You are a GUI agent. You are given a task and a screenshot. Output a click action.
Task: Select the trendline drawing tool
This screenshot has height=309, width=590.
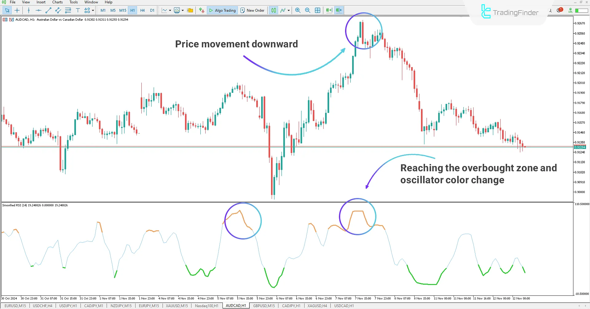pyautogui.click(x=48, y=10)
